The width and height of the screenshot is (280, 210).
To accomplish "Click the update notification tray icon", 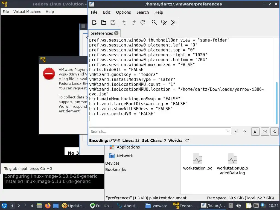I will coord(263,205).
